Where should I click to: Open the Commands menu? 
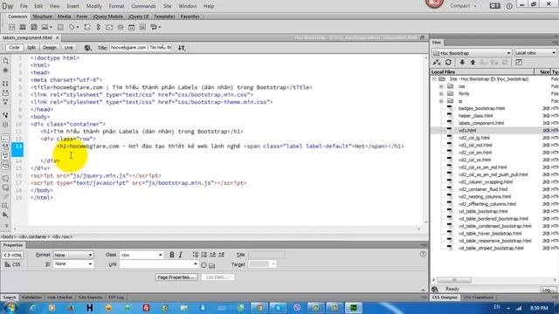(143, 6)
